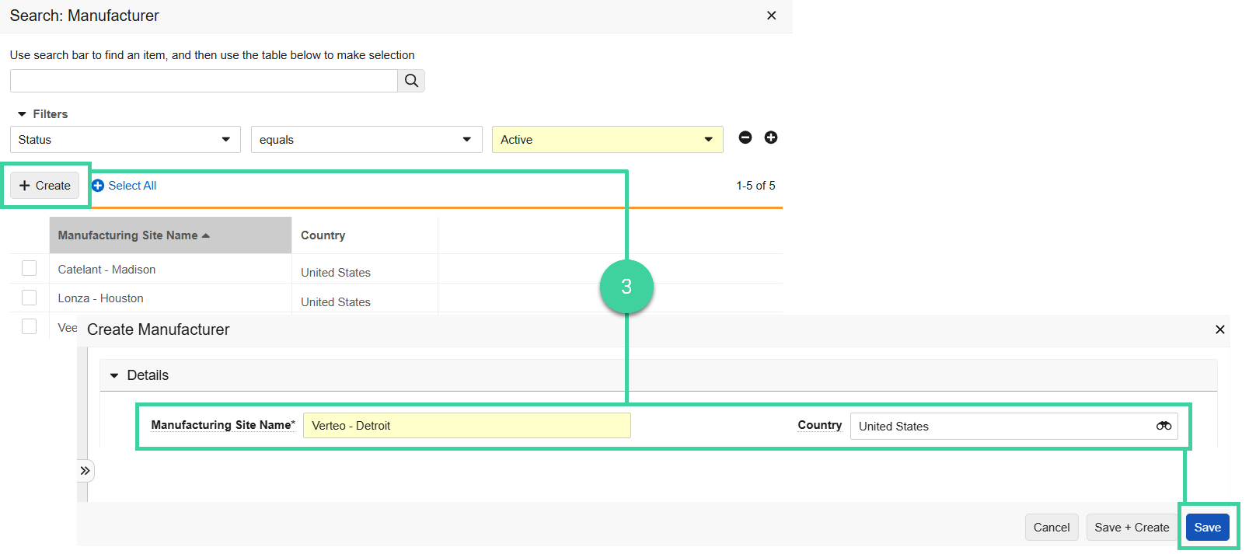Click United States in the Catelant row

[336, 273]
